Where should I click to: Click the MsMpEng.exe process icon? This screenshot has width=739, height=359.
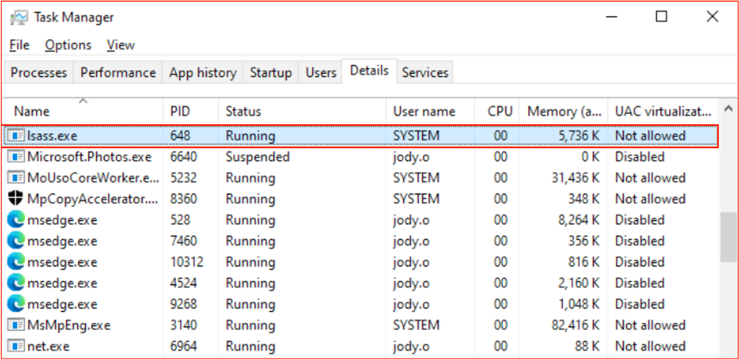coord(16,325)
